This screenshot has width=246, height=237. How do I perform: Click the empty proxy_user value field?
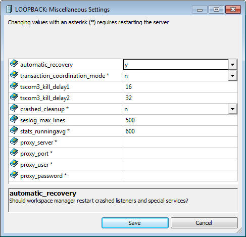(180, 165)
